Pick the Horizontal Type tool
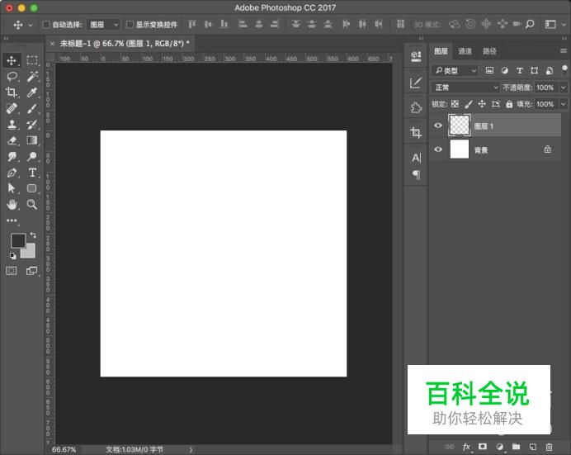Screen dimensions: 571x455 click(x=32, y=173)
